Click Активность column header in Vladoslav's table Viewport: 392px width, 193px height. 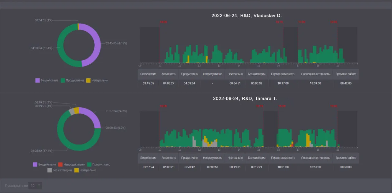pos(169,74)
